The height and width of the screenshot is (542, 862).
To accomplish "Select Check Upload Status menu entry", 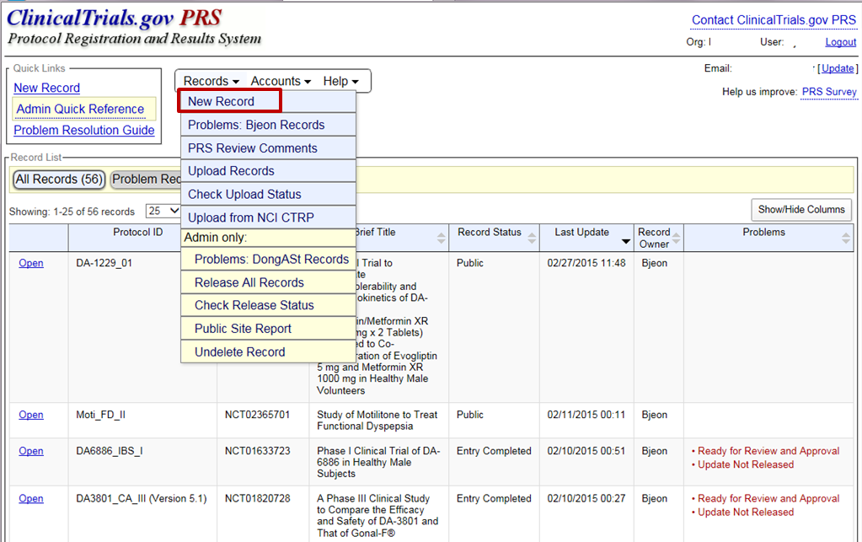I will [x=268, y=195].
